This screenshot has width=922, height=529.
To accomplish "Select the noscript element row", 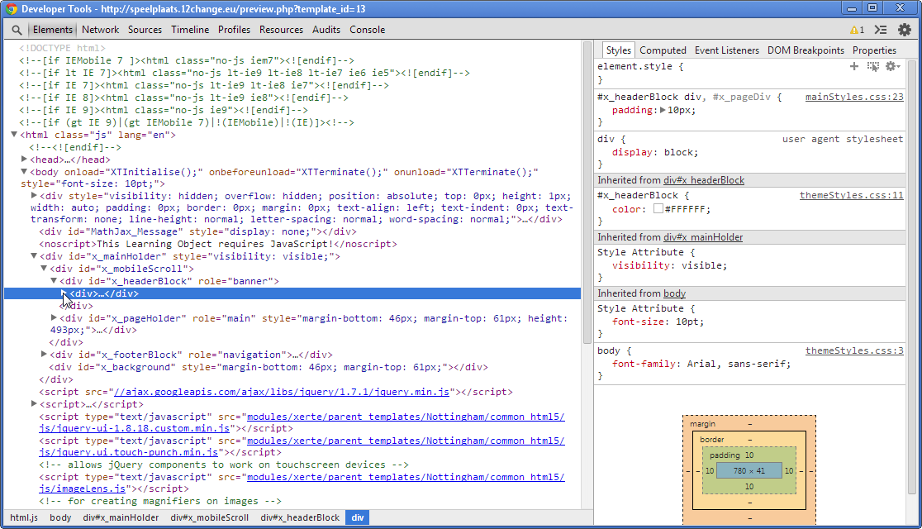I will point(218,244).
